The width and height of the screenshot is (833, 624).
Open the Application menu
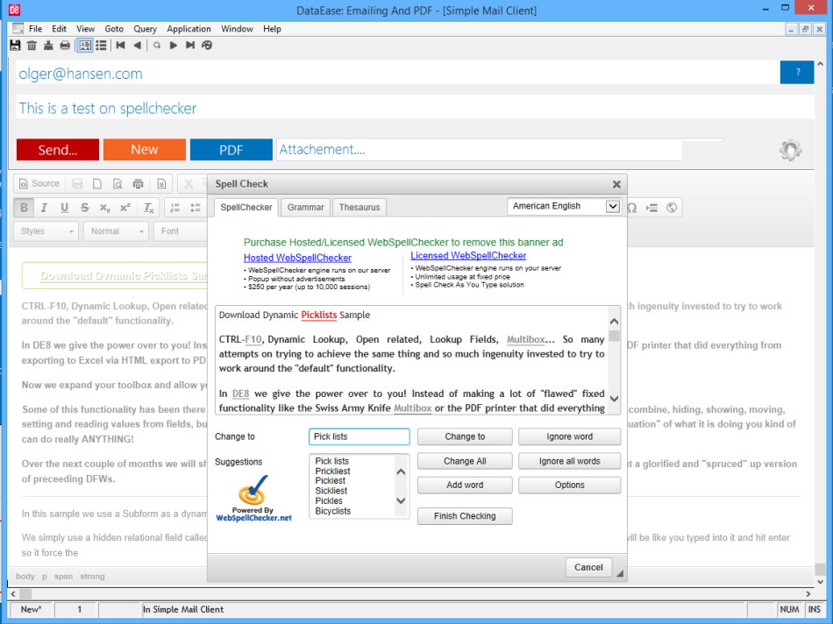click(189, 29)
